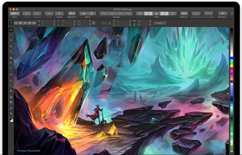242x155 pixels.
Task: Select the Crop tool
Action: coord(11,46)
